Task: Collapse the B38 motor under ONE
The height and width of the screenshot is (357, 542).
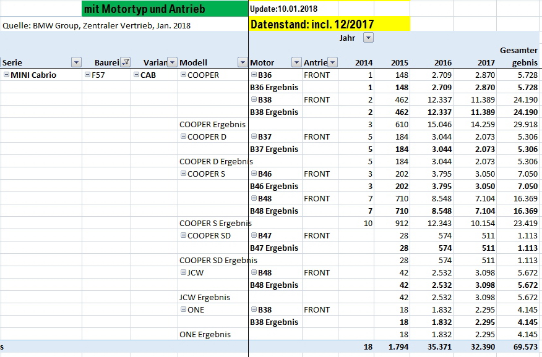Action: [x=254, y=309]
